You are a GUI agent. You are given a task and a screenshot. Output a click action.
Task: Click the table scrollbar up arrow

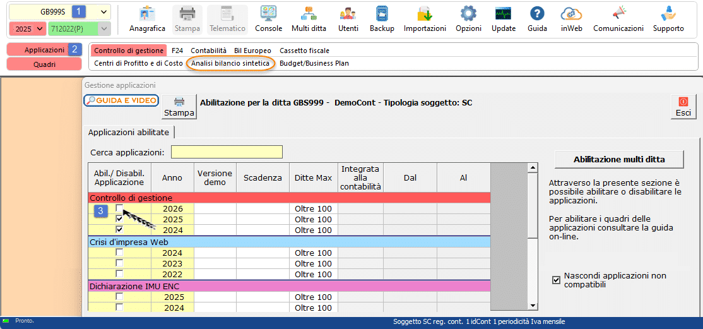click(x=533, y=168)
